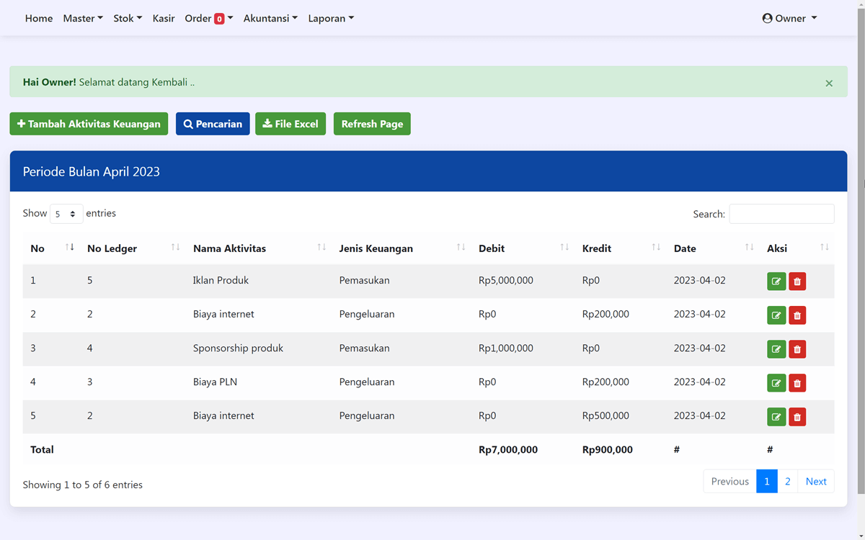The width and height of the screenshot is (865, 540).
Task: Delete the Biaya PLN entry
Action: pyautogui.click(x=797, y=382)
